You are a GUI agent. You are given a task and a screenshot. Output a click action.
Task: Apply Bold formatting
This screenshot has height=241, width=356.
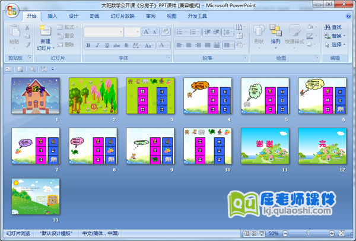(x=88, y=46)
